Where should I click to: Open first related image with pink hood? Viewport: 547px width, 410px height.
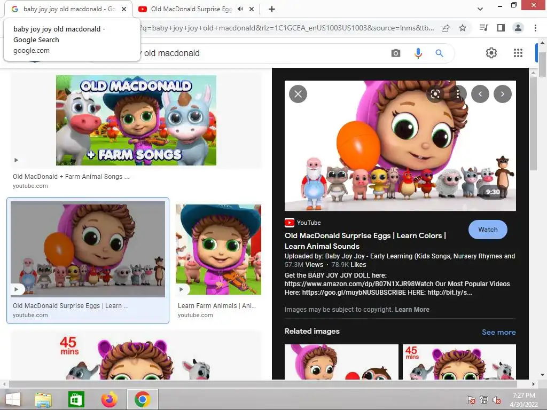pyautogui.click(x=341, y=362)
